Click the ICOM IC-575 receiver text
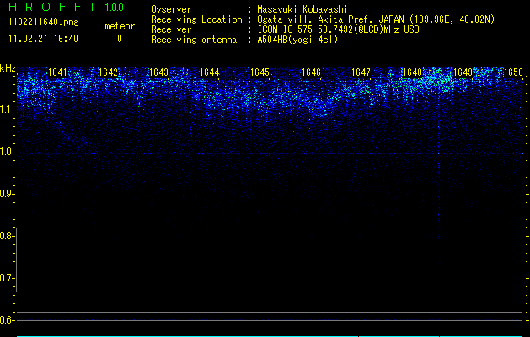This screenshot has height=337, width=530. coord(338,29)
